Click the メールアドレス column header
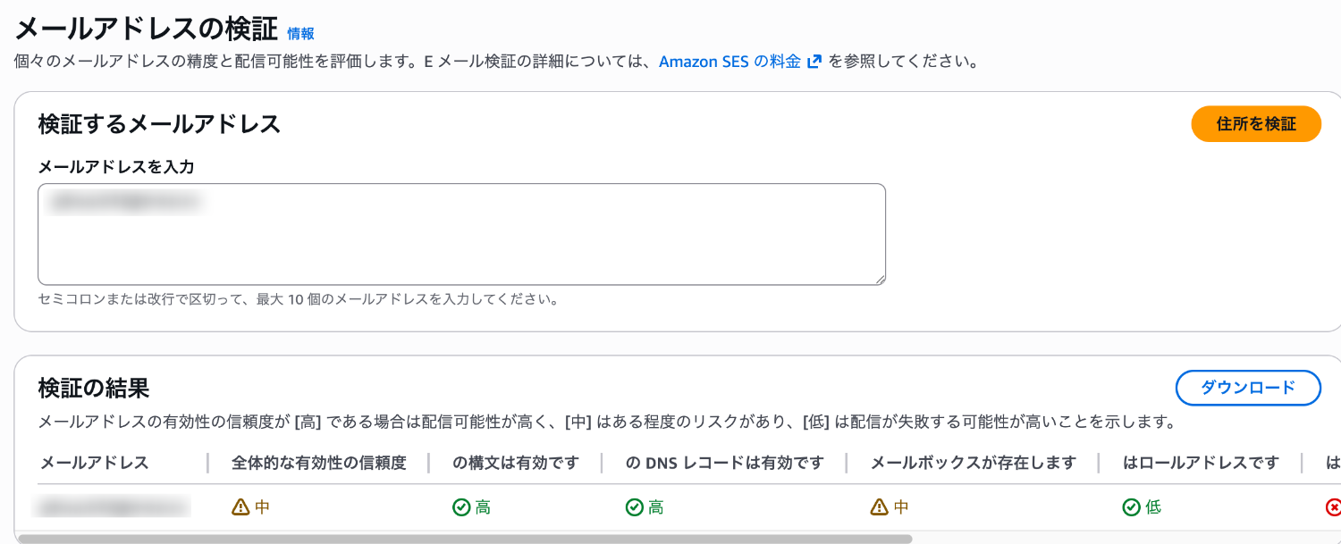The image size is (1341, 544). point(94,463)
